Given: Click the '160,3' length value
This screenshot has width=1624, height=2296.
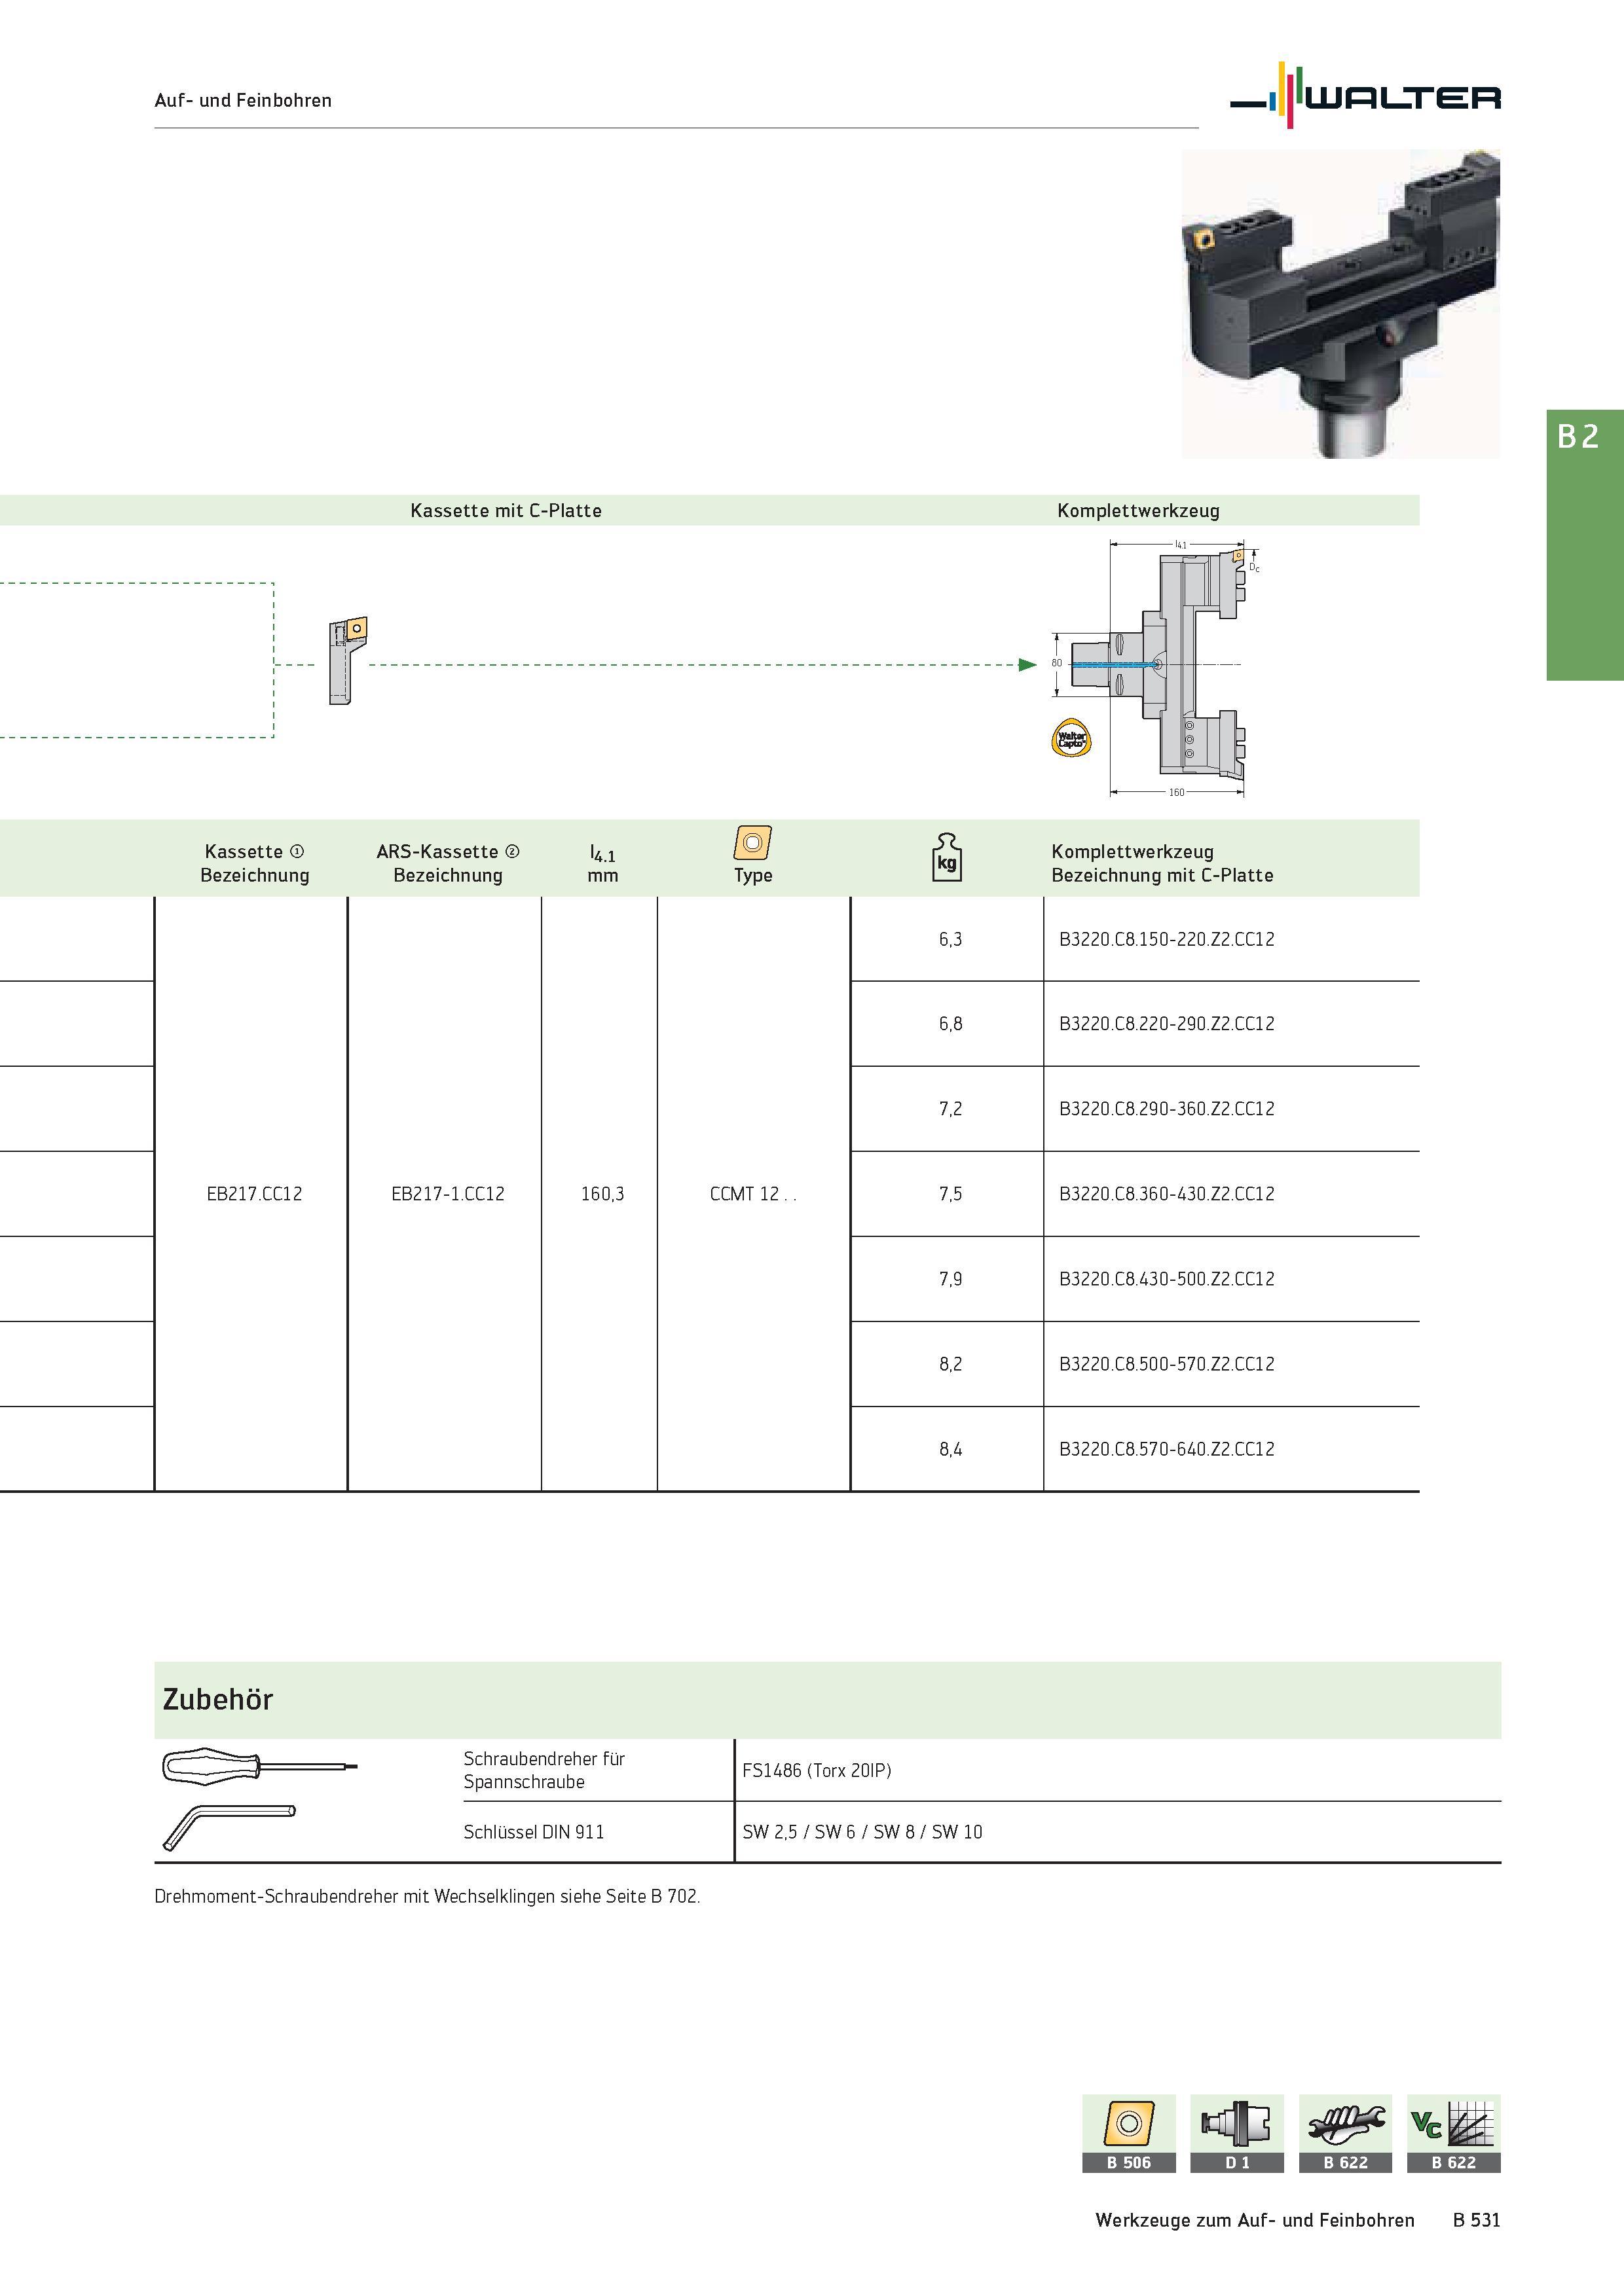Looking at the screenshot, I should (x=602, y=1194).
